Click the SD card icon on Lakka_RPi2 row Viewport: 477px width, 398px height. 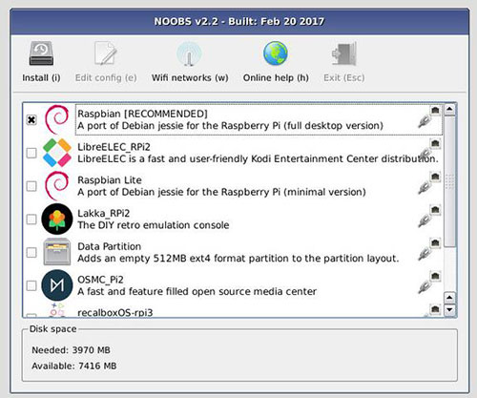[435, 210]
